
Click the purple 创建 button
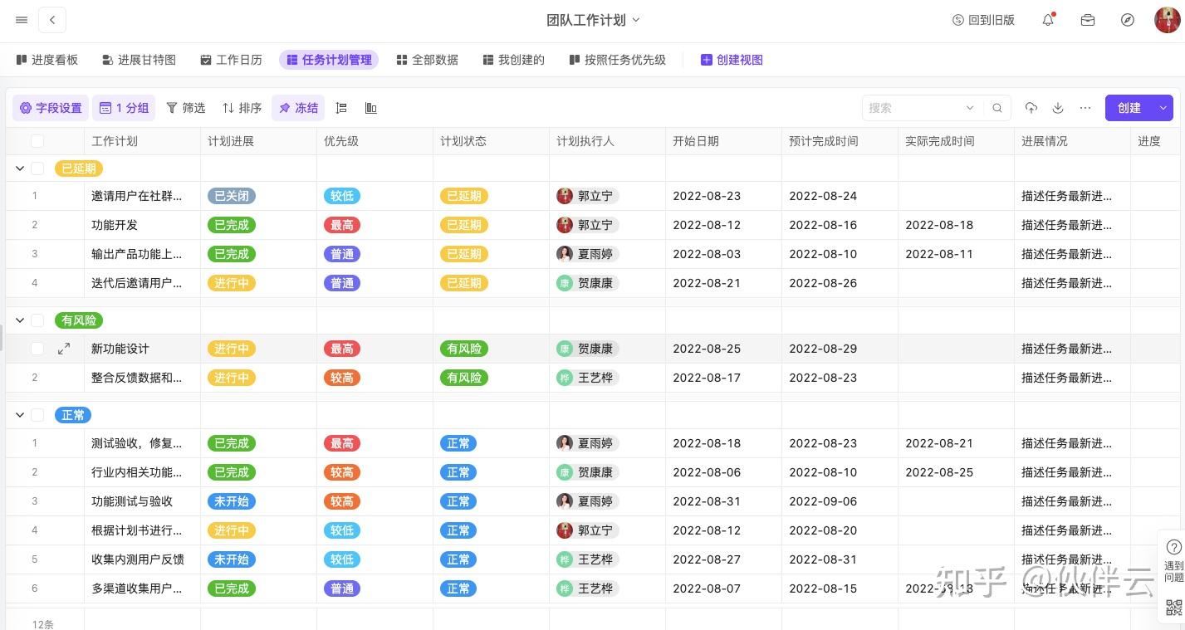click(x=1129, y=108)
